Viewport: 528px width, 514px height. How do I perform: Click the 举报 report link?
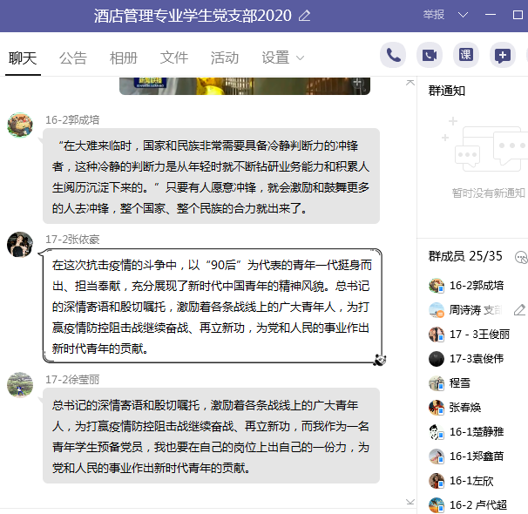click(433, 16)
